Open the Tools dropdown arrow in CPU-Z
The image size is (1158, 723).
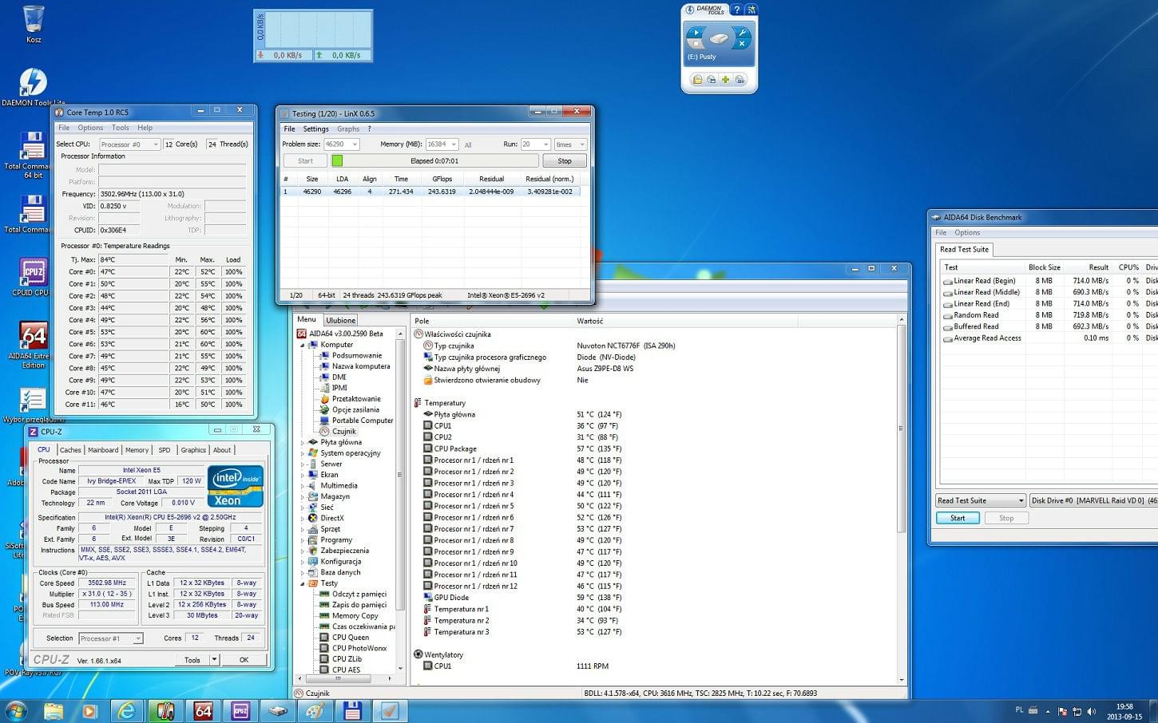pyautogui.click(x=214, y=660)
